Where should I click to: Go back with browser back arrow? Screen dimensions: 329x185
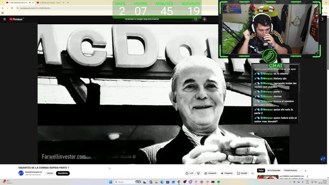click(x=3, y=8)
